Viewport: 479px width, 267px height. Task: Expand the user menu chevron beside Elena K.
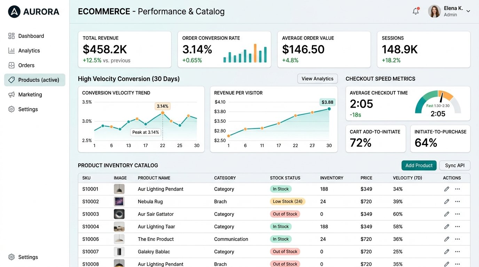point(468,11)
